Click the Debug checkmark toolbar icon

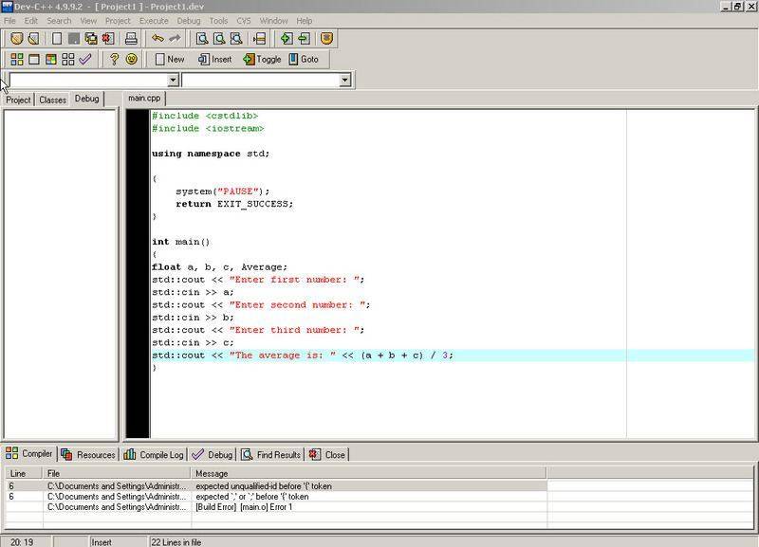pyautogui.click(x=85, y=59)
